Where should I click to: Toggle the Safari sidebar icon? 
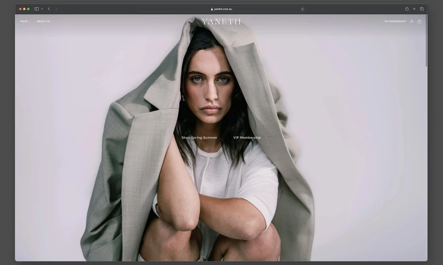[37, 9]
